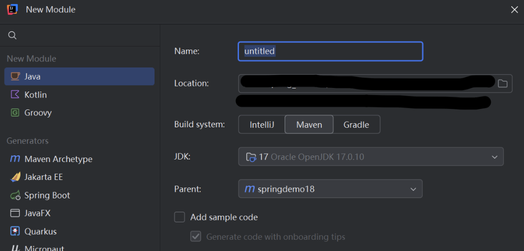Select the Kotlin module icon
This screenshot has height=251, width=524.
point(15,95)
